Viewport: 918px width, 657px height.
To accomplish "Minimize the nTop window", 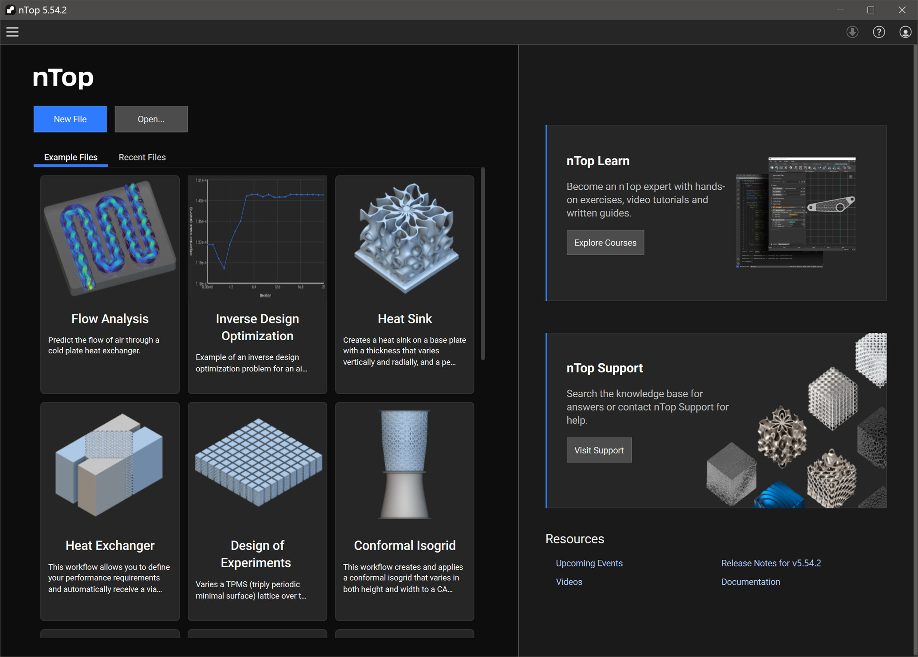I will pyautogui.click(x=840, y=10).
